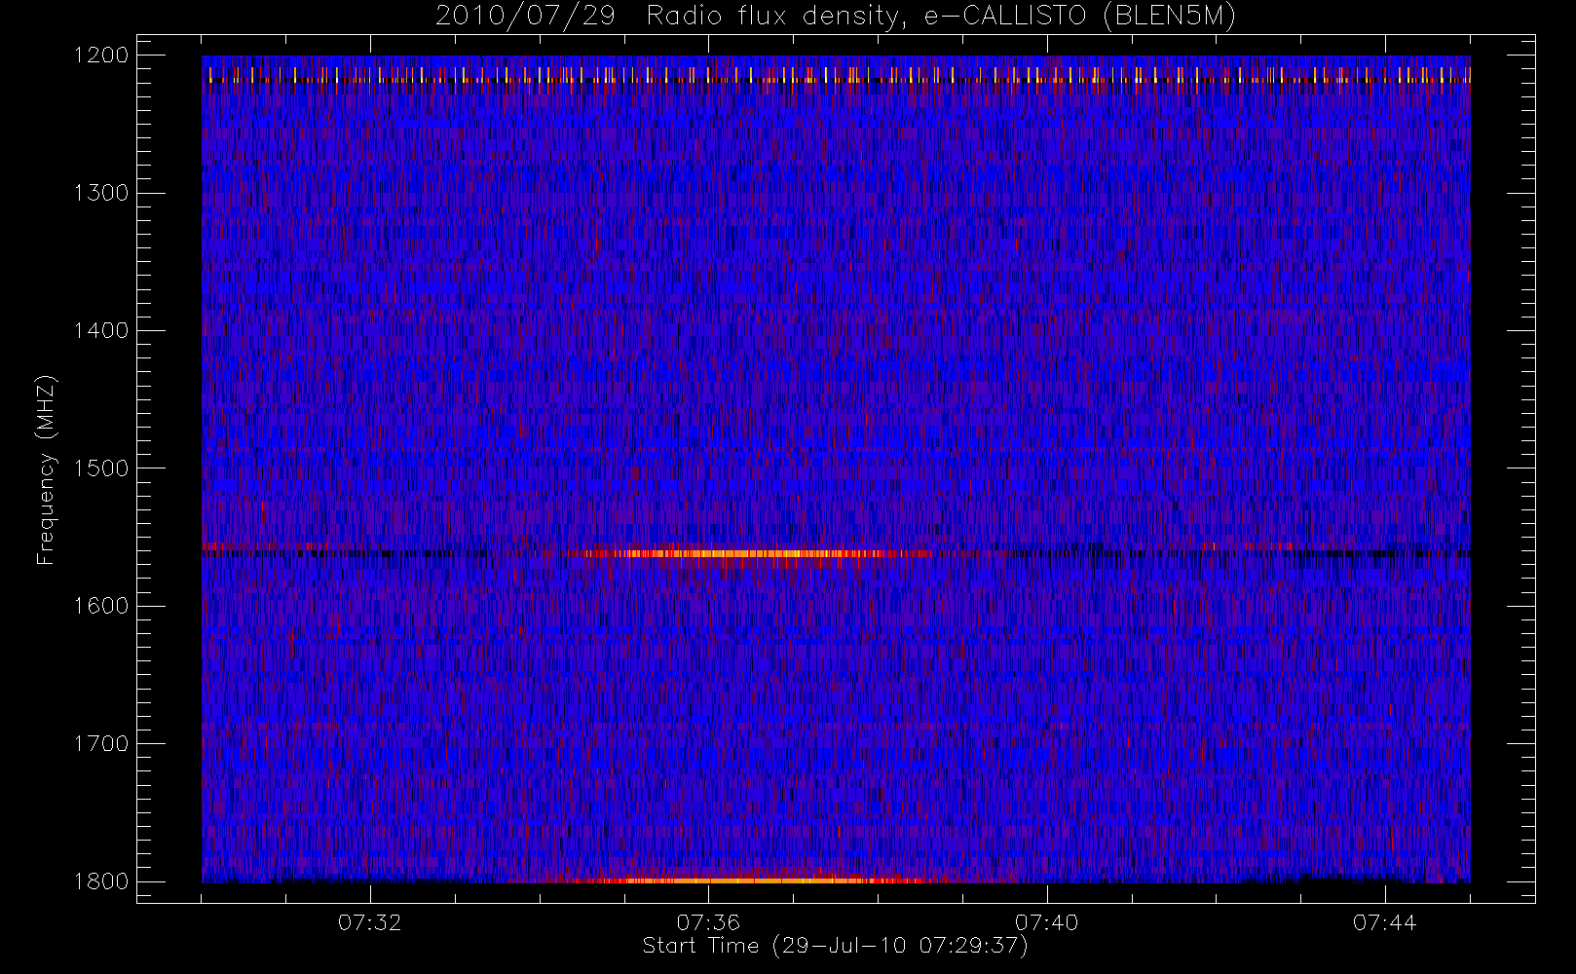This screenshot has height=974, width=1576.
Task: Click the 07:44 time tick label
Action: 1385,922
